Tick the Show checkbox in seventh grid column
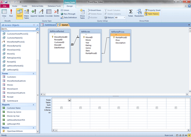The width and height of the screenshot is (191, 137). [176, 108]
